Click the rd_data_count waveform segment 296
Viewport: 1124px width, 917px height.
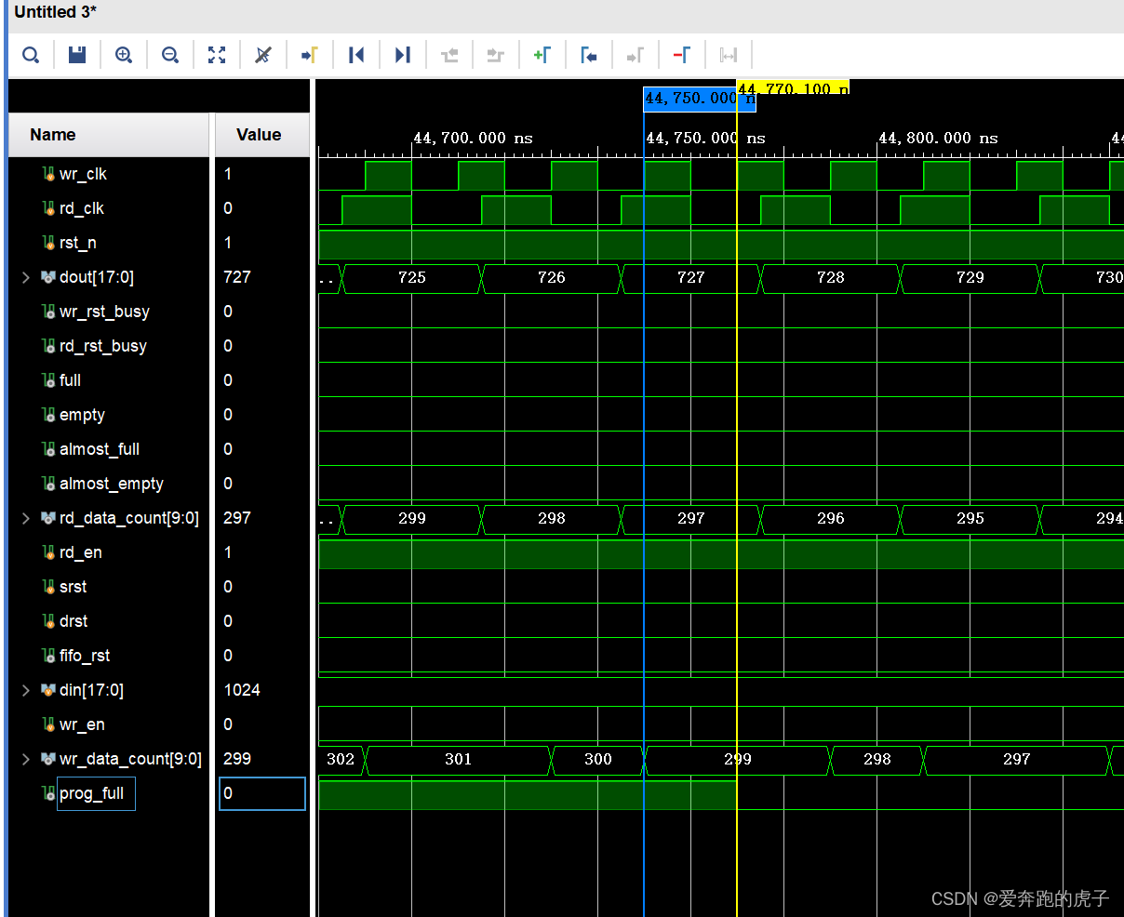(x=831, y=518)
